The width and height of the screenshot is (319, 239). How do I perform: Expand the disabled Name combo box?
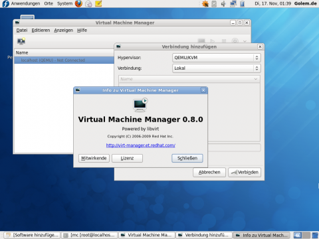coord(189,79)
